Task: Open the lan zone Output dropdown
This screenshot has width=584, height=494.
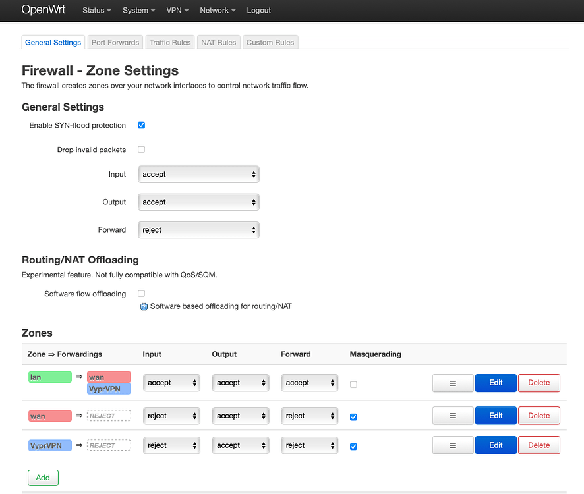Action: click(241, 383)
